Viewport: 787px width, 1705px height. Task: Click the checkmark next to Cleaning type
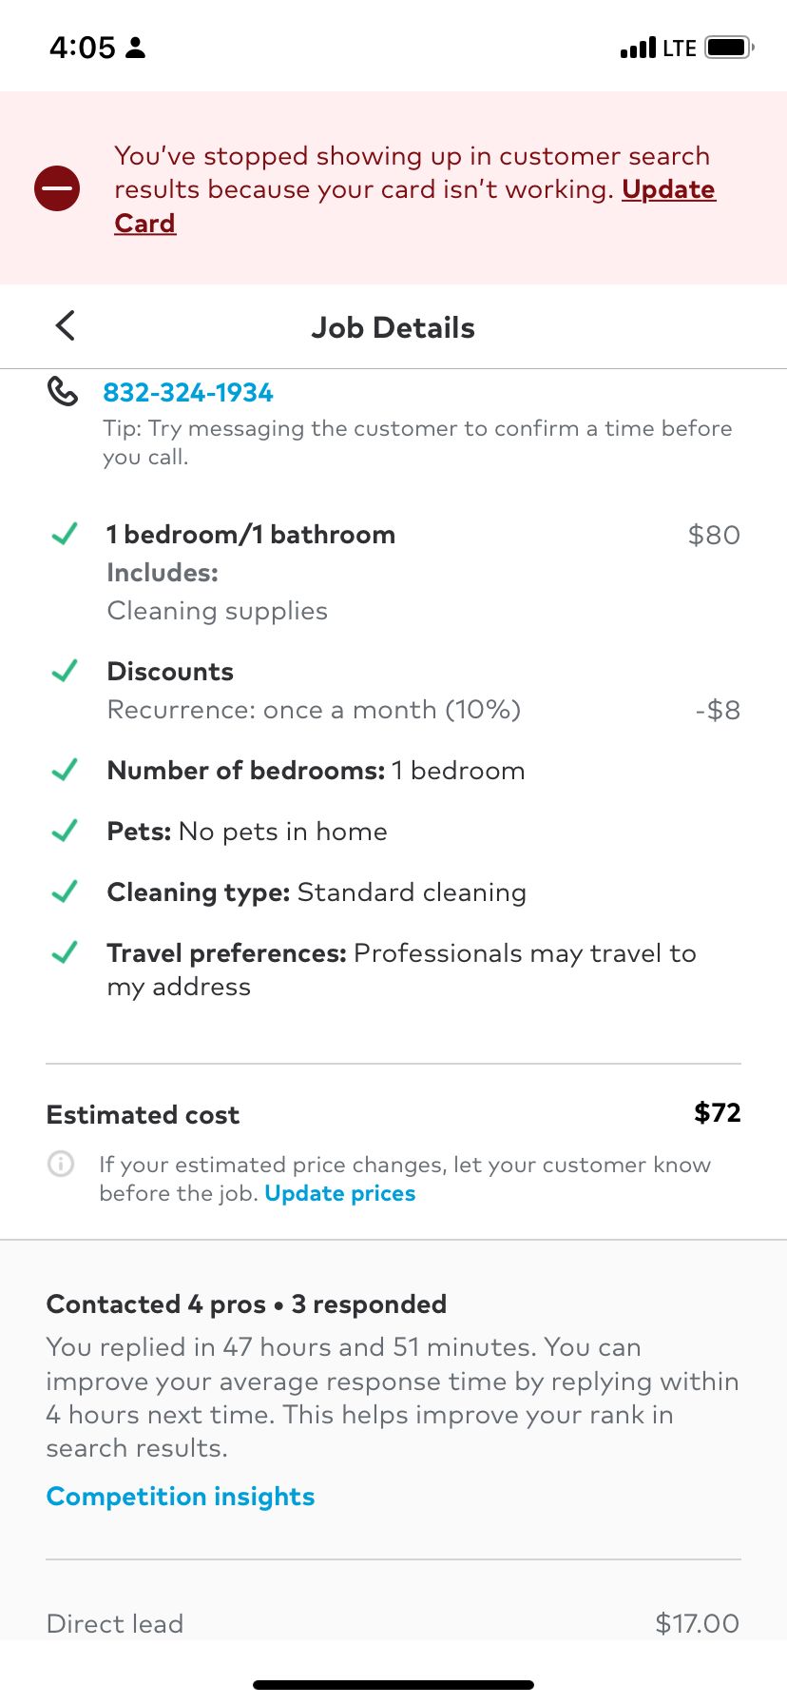coord(65,892)
